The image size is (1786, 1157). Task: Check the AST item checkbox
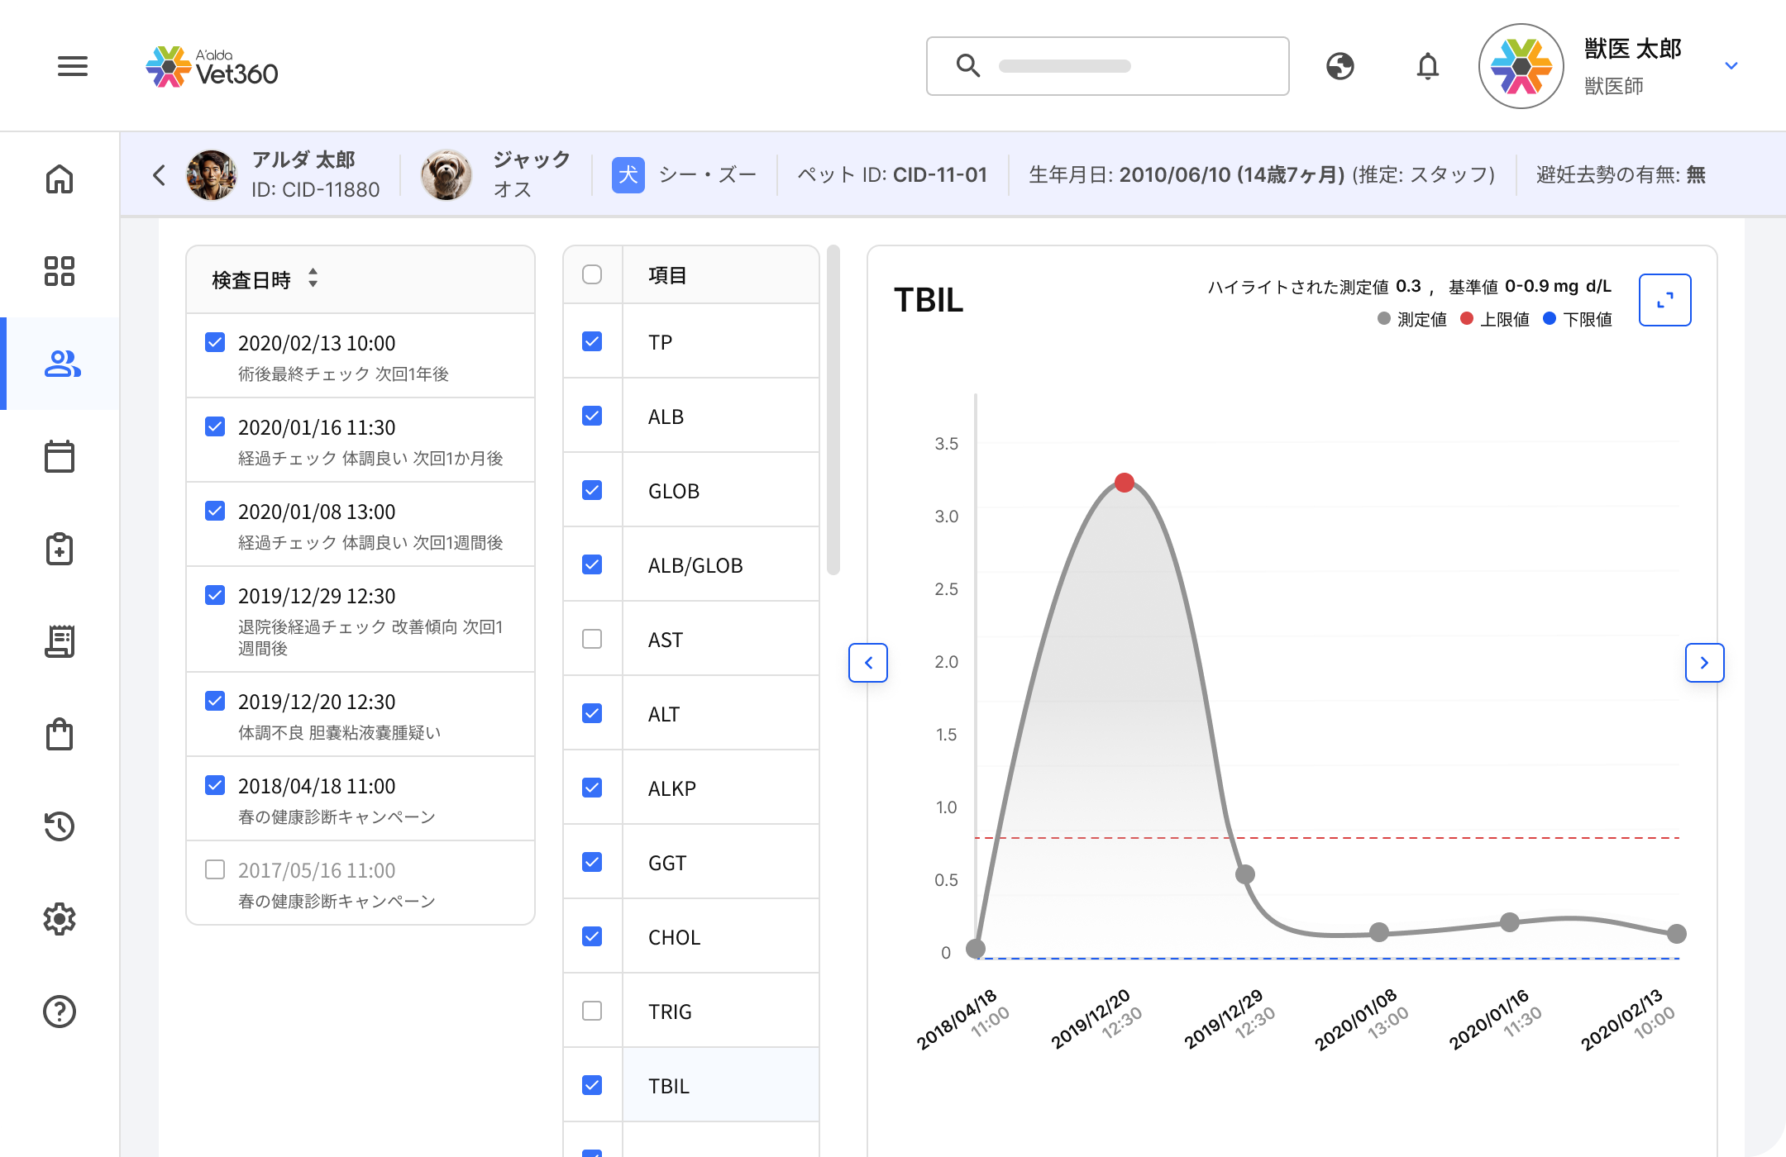(592, 639)
